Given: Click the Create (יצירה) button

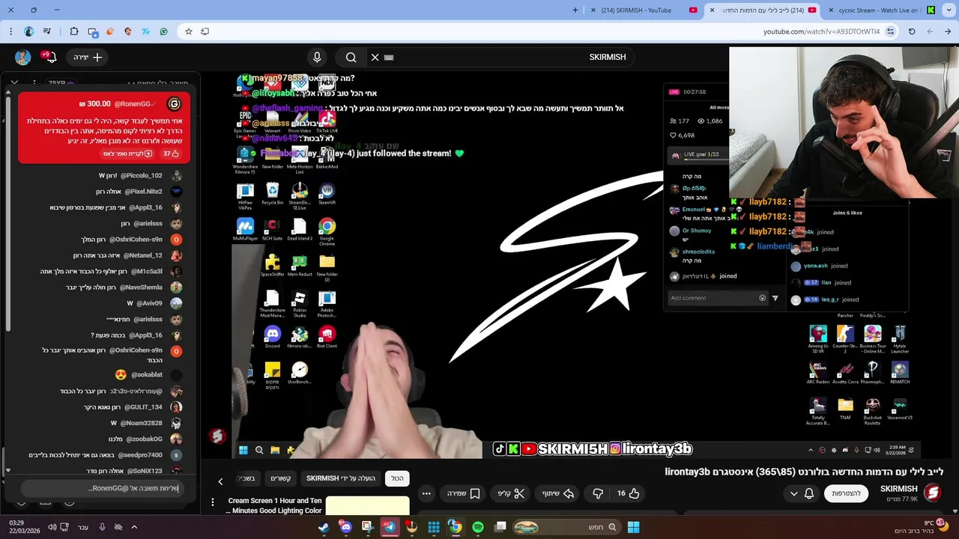Looking at the screenshot, I should tap(88, 57).
